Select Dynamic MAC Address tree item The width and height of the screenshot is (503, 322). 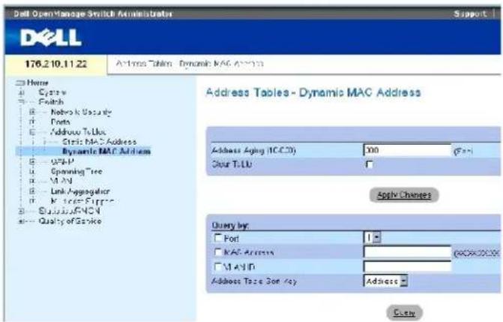(x=106, y=152)
